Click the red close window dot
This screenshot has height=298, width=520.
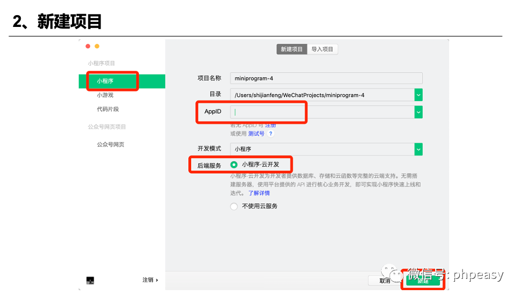click(88, 47)
